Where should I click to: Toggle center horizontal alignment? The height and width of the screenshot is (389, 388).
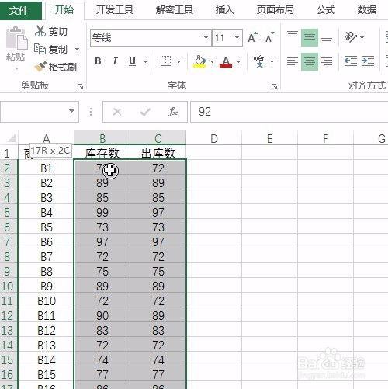[x=310, y=61]
